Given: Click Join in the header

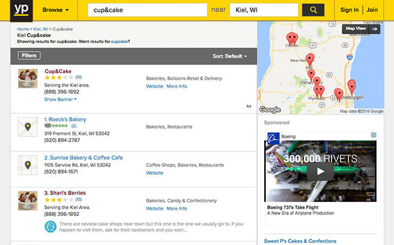Looking at the screenshot, I should coord(372,10).
